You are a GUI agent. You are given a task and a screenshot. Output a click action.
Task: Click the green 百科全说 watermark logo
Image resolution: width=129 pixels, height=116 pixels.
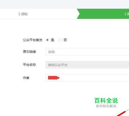106,101
